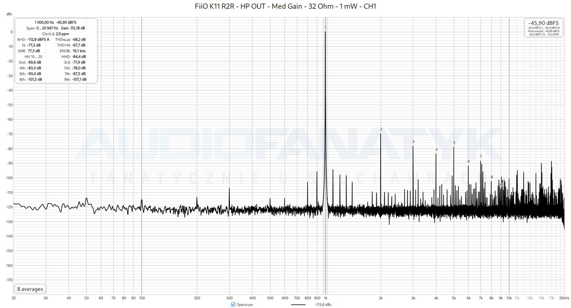Select the fundamental peak marker labeled 1
Viewport: 571px width, 308px height.
coord(325,27)
